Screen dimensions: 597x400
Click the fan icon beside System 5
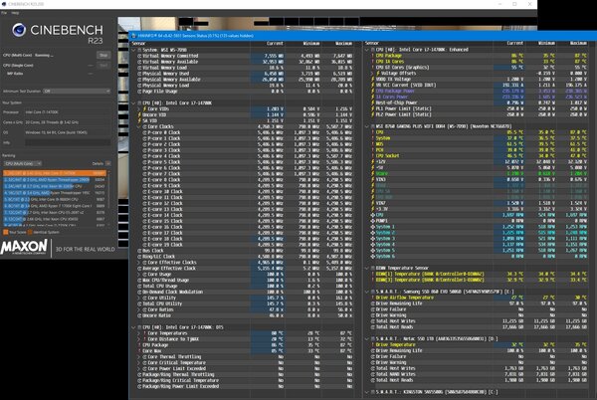click(373, 251)
